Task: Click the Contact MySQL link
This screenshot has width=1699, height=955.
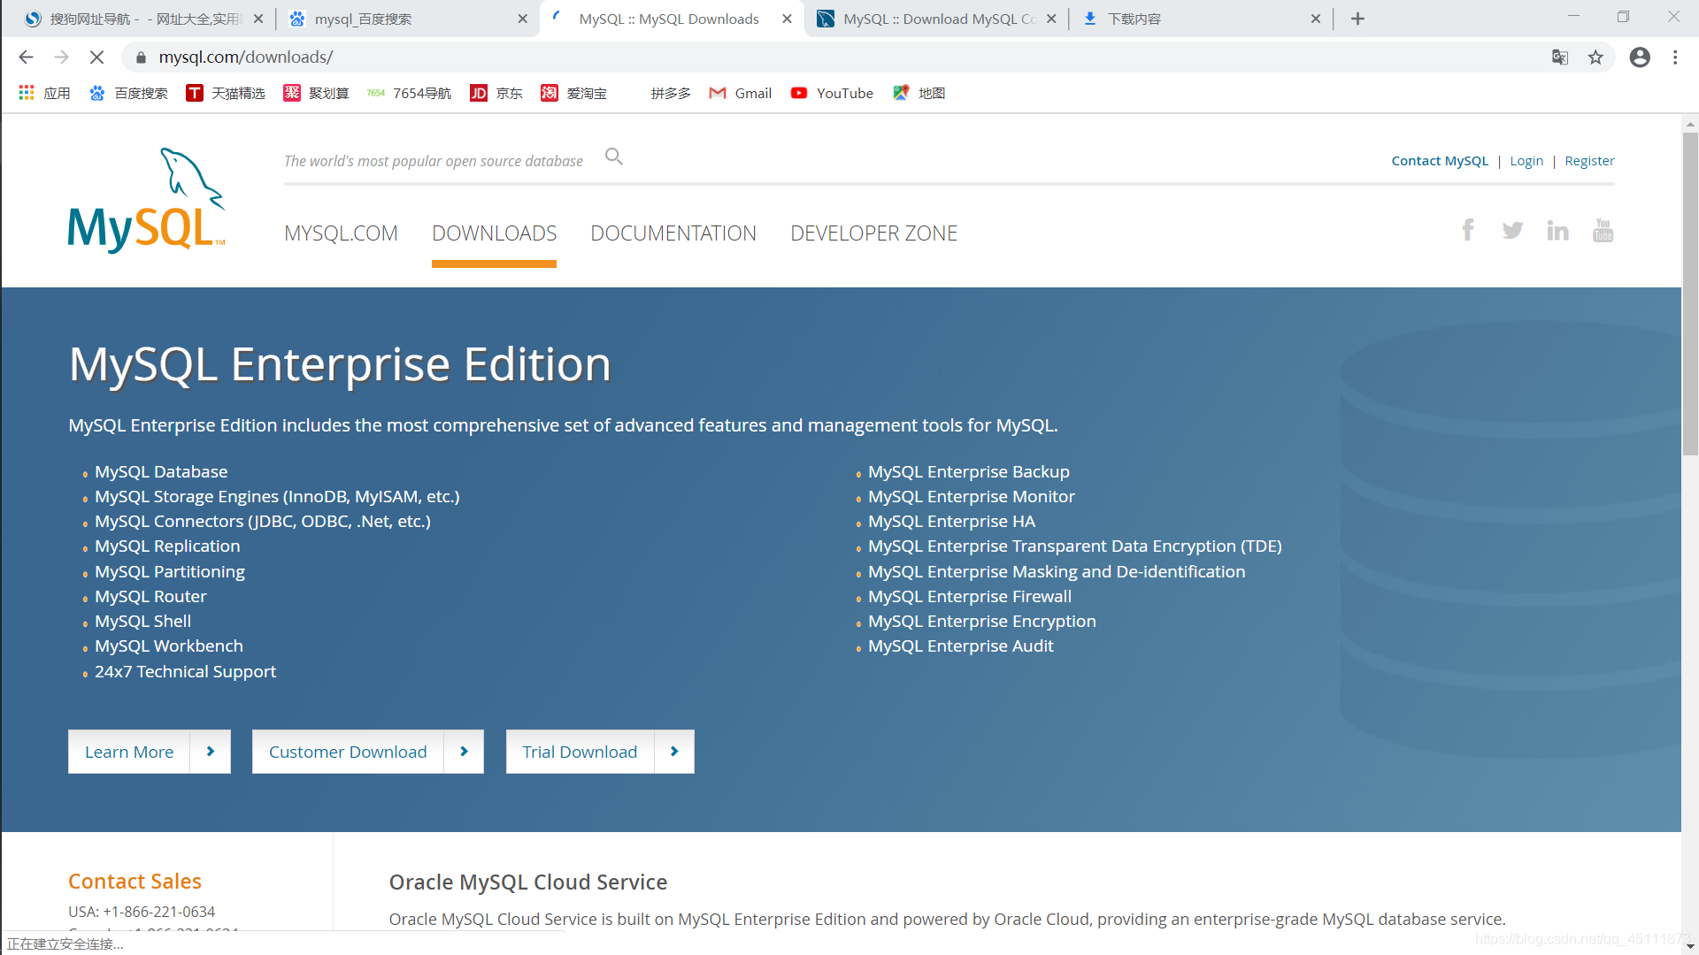Action: [x=1440, y=161]
